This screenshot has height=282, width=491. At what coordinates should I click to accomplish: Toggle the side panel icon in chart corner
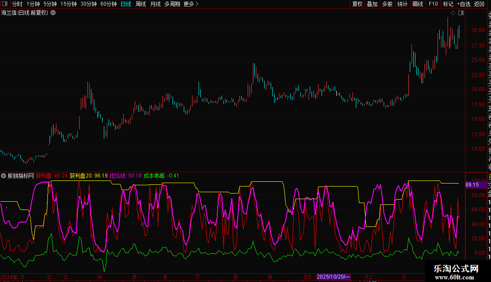(x=461, y=13)
